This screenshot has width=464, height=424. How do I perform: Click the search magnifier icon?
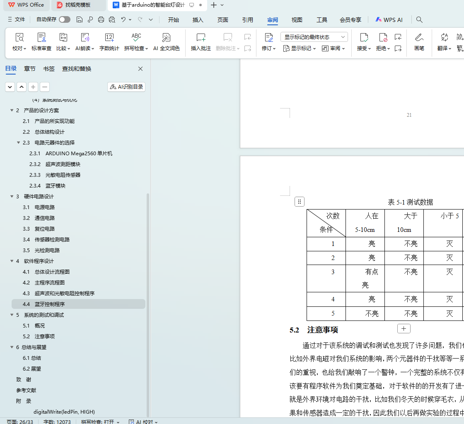[x=419, y=19]
